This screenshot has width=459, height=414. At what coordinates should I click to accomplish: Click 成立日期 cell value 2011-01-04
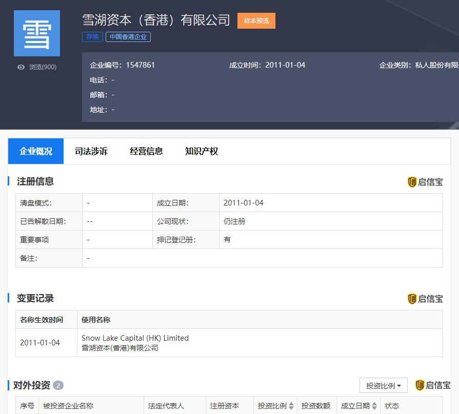pos(244,202)
